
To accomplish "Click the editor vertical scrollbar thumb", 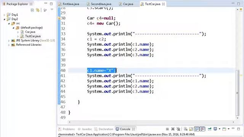I will click(237, 93).
